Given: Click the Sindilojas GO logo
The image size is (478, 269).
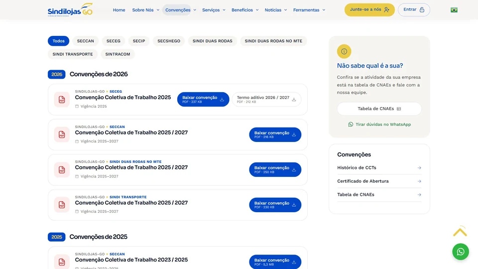Looking at the screenshot, I should (70, 10).
